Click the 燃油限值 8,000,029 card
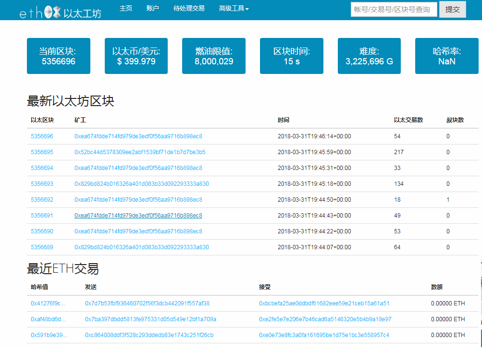This screenshot has width=482, height=351. [x=214, y=56]
